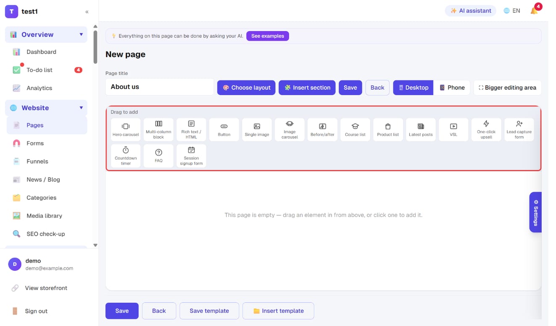The width and height of the screenshot is (556, 326).
Task: Toggle Bigger editing area
Action: coord(507,87)
